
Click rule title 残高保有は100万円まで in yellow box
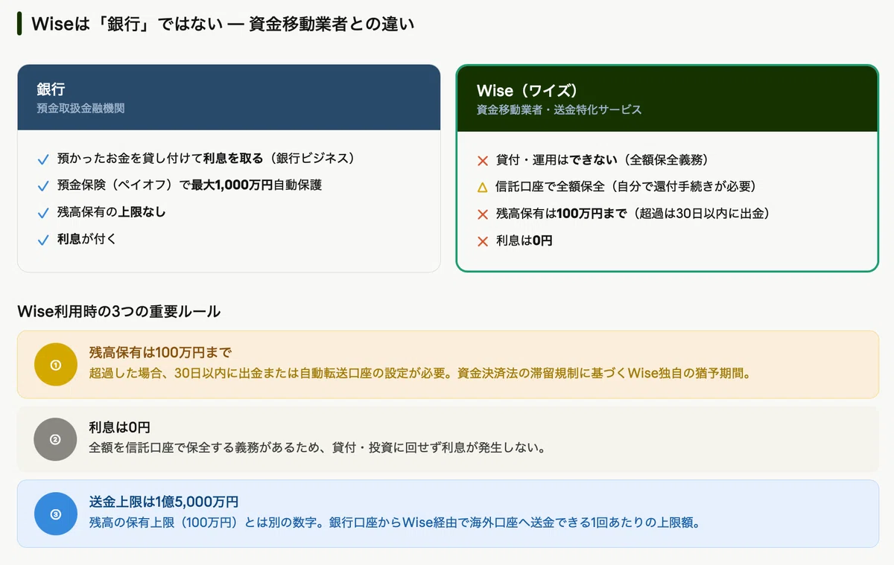[160, 353]
